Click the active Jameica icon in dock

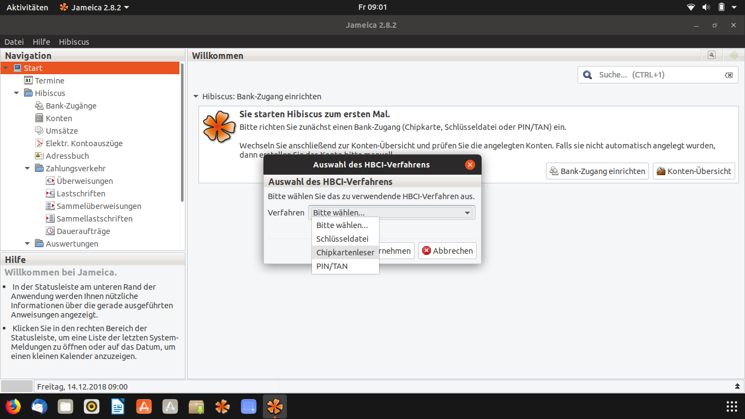click(275, 406)
